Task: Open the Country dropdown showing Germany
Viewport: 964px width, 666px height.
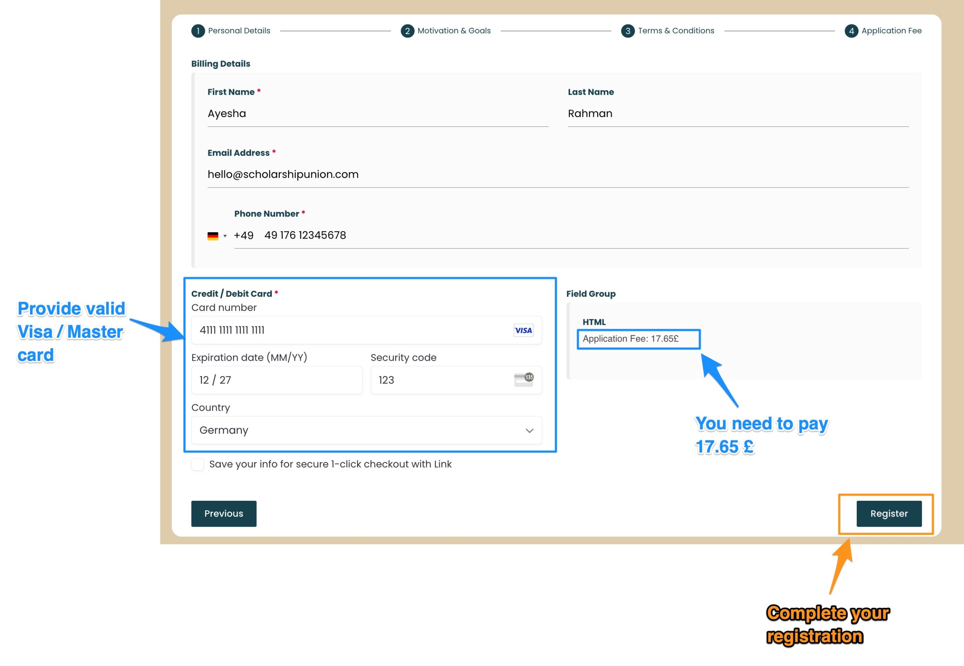Action: pos(366,430)
